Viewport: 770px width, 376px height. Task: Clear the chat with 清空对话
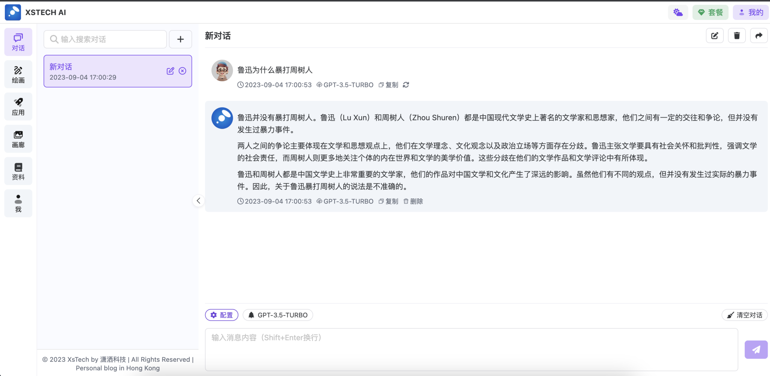point(745,315)
